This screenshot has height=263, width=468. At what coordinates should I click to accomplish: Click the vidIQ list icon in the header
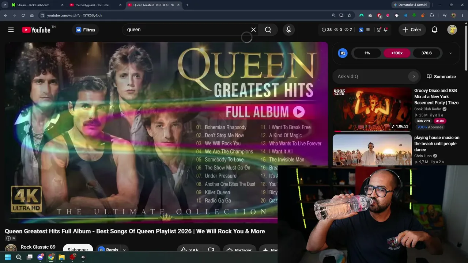click(x=368, y=30)
